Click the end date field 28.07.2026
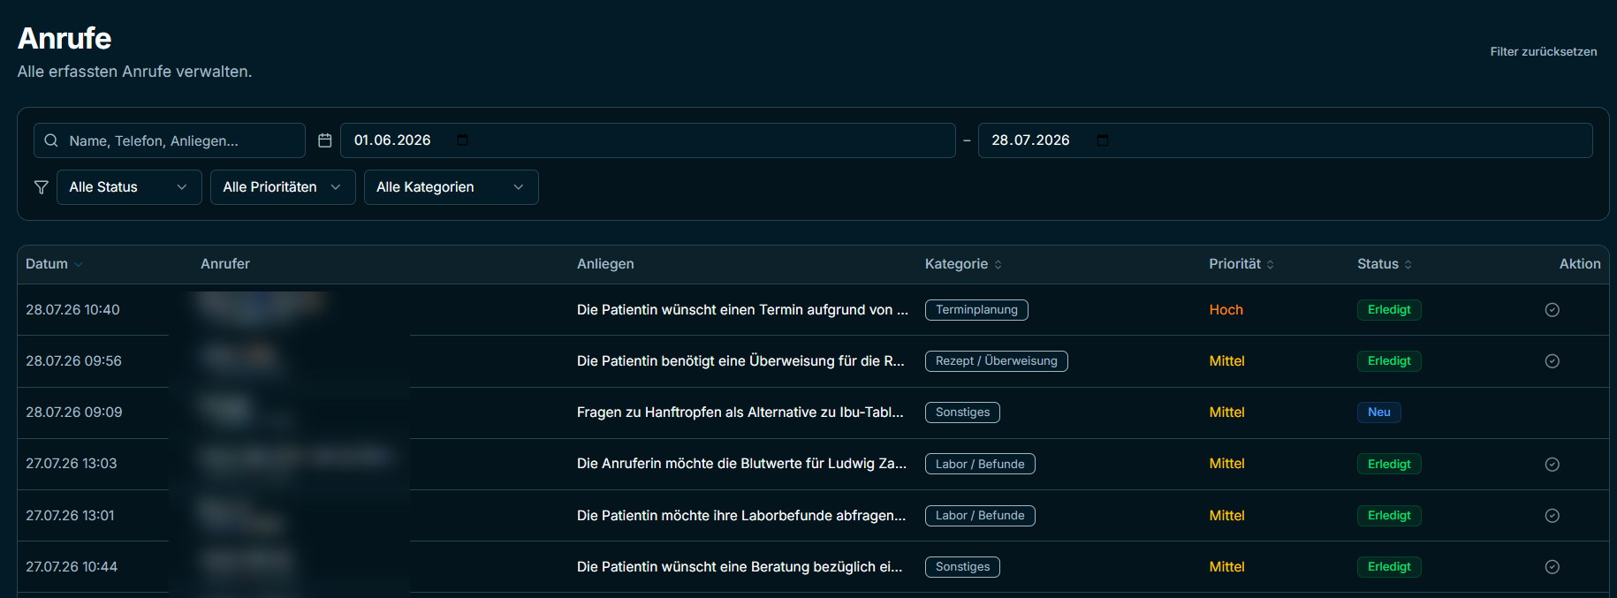This screenshot has height=598, width=1617. 1285,140
